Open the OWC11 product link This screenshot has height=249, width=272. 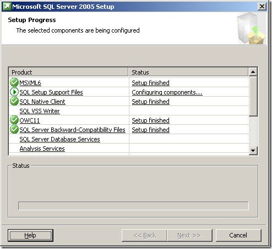tap(30, 120)
